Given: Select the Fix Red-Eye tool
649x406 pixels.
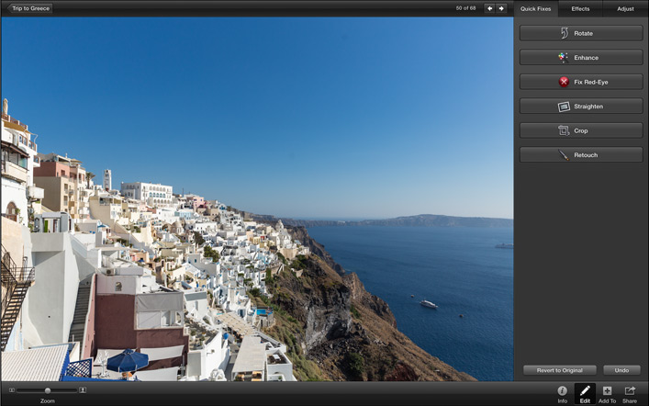Looking at the screenshot, I should [x=580, y=82].
